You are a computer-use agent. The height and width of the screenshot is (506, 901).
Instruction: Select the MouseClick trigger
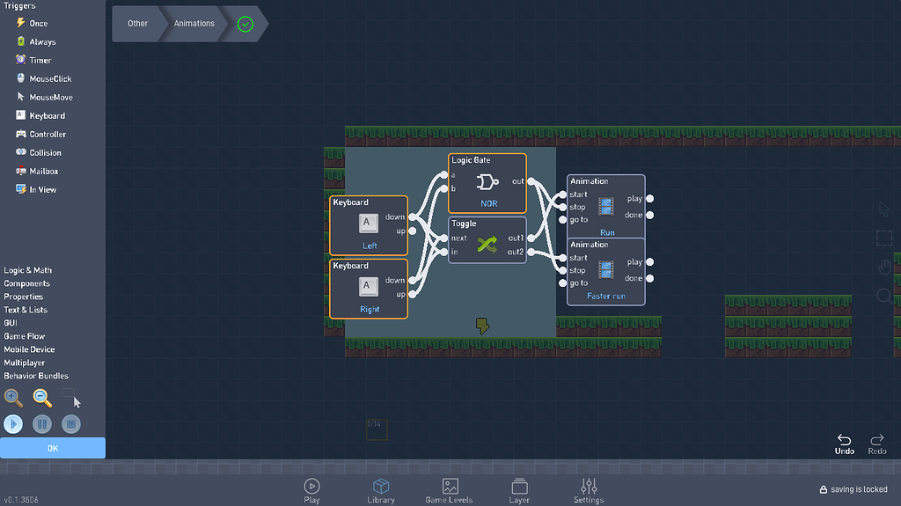click(44, 78)
